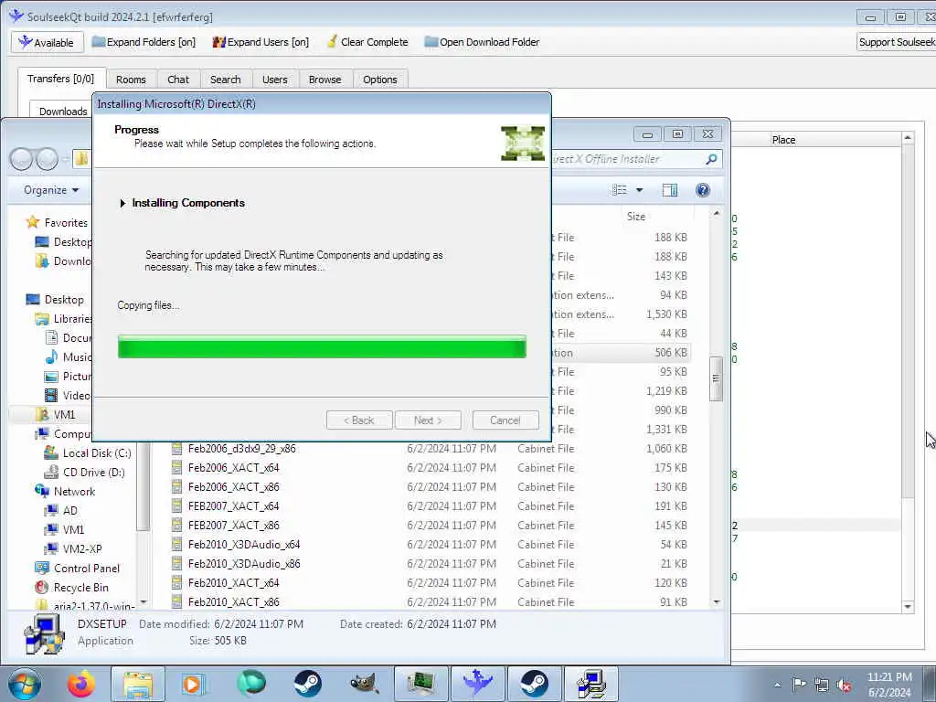Show hidden tray icons arrow

(x=777, y=686)
